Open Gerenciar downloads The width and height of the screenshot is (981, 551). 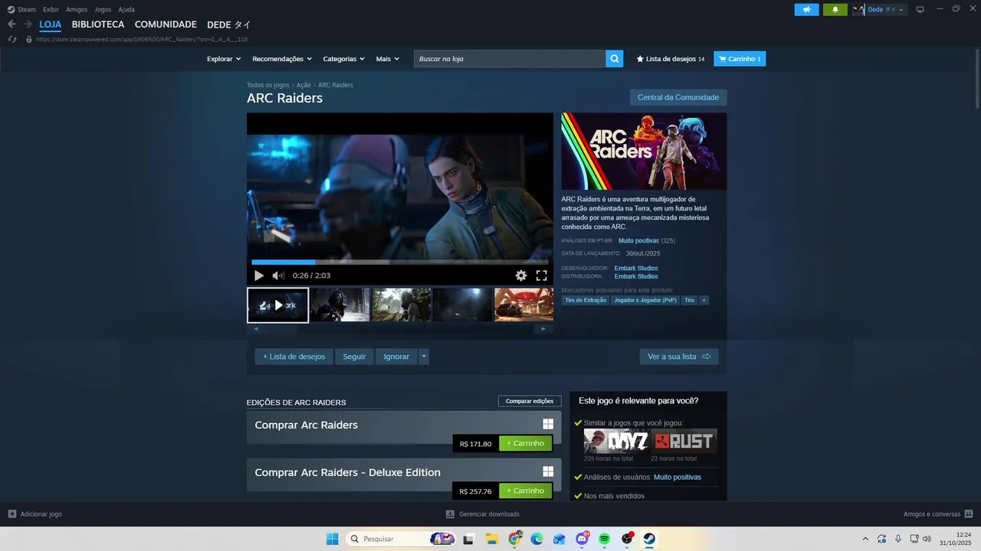coord(483,514)
